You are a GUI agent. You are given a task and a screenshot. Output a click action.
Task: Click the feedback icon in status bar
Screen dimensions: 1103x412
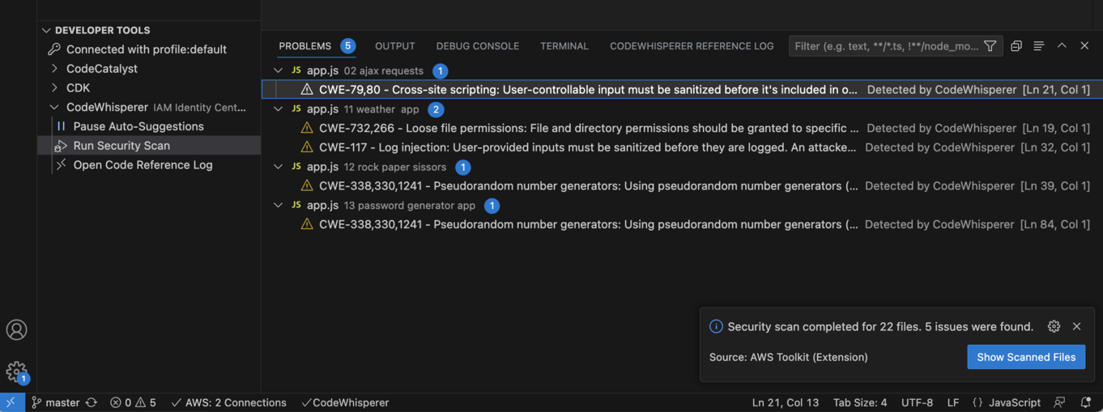point(1059,402)
